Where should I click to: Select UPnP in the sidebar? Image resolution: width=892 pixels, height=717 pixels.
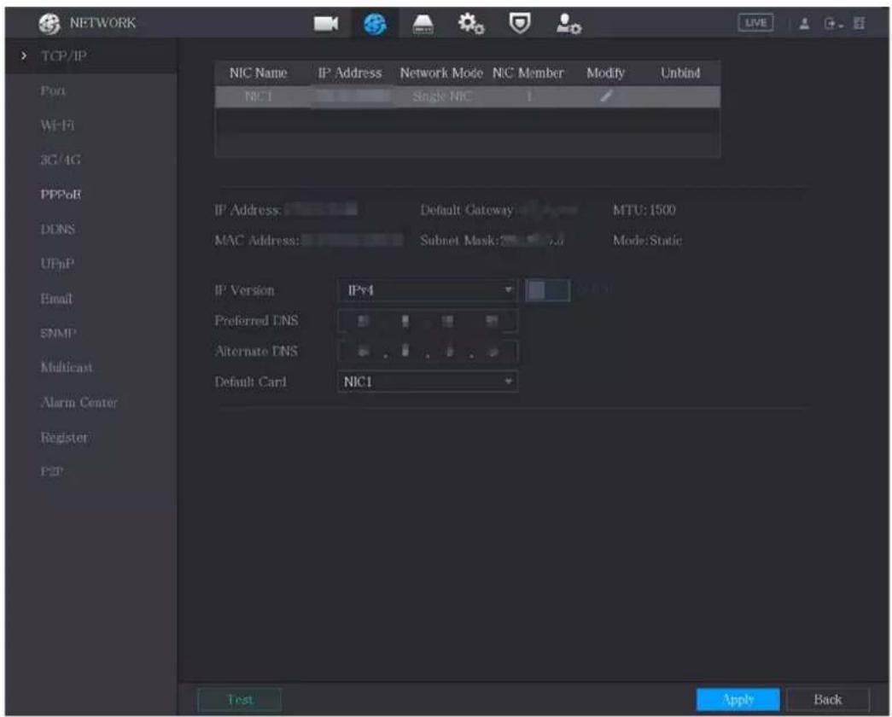point(57,264)
